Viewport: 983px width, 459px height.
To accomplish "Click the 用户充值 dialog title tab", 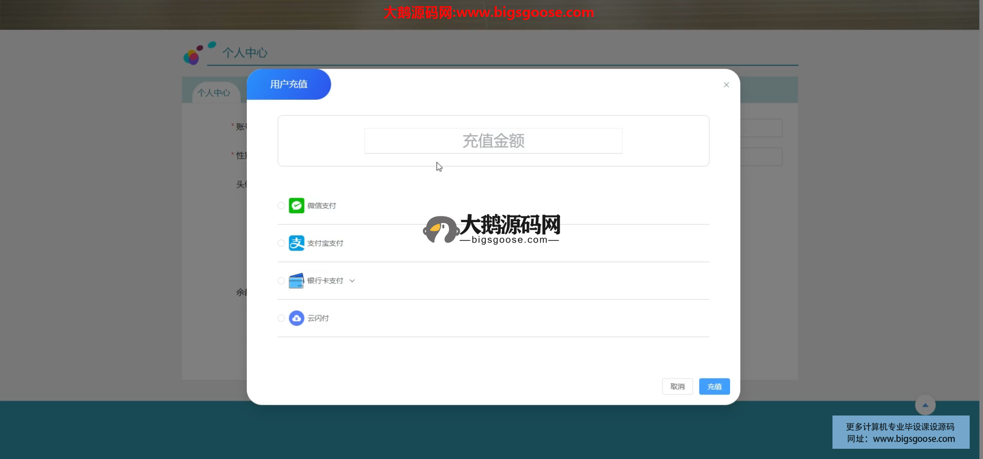I will pyautogui.click(x=289, y=84).
